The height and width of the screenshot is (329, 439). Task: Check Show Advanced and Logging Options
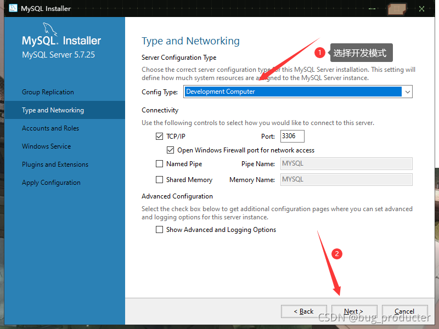159,230
